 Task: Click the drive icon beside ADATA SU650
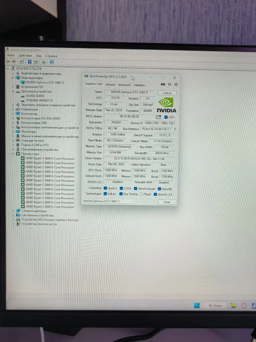click(23, 96)
